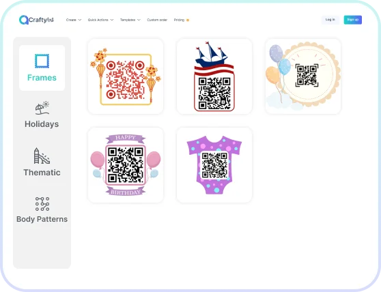Select the Thematic slide icon
Image resolution: width=381 pixels, height=292 pixels.
[42, 156]
